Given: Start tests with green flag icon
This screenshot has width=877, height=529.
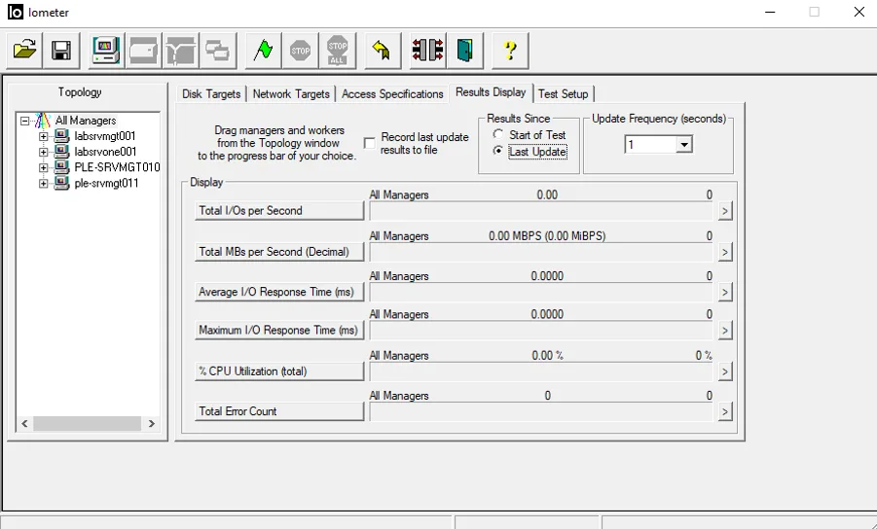Looking at the screenshot, I should click(x=264, y=51).
